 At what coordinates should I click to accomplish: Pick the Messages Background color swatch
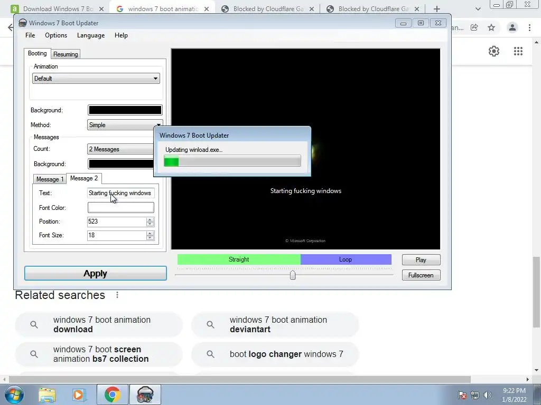click(x=121, y=164)
